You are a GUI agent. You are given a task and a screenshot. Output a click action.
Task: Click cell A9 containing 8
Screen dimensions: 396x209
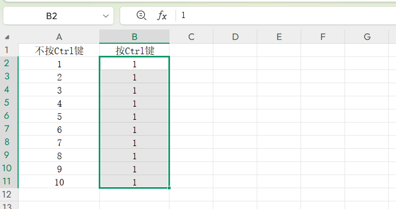[59, 155]
